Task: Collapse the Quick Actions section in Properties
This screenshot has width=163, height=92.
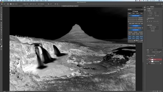Action: click(147, 25)
